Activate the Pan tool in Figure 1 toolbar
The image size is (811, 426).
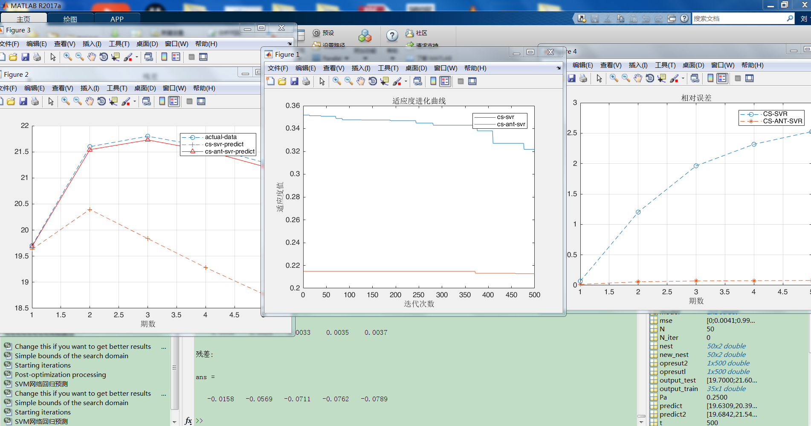[x=361, y=81]
